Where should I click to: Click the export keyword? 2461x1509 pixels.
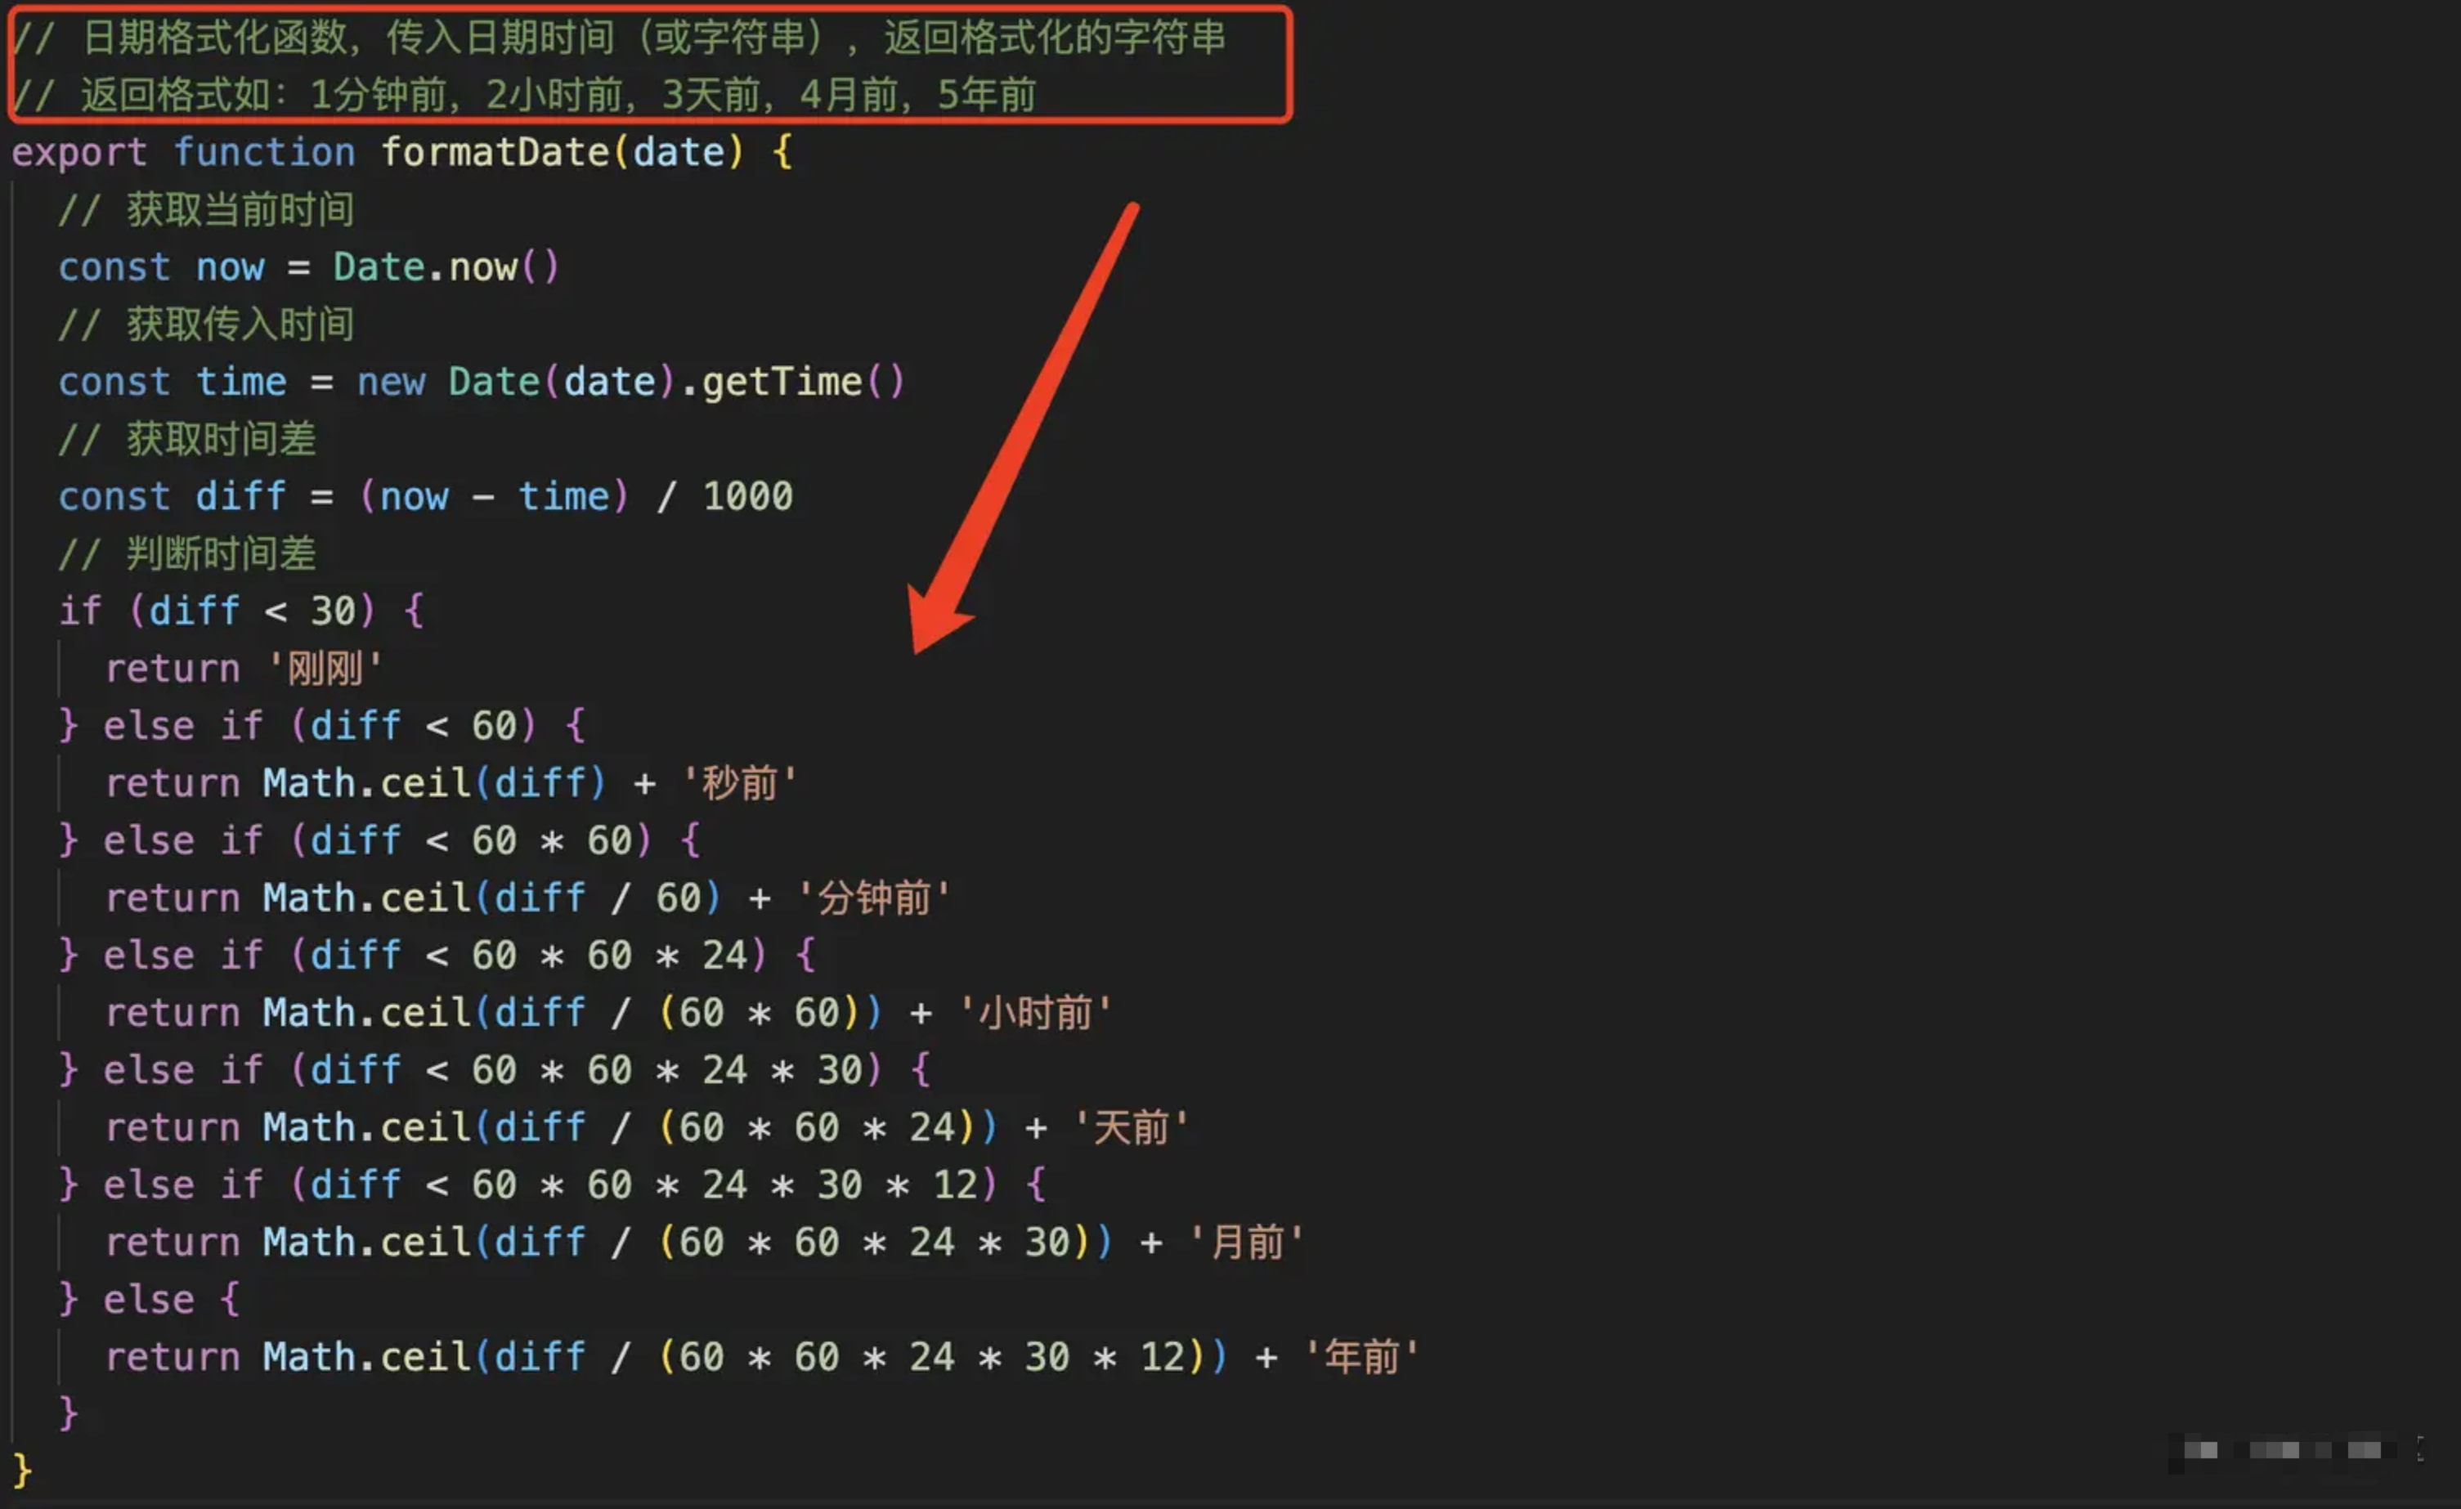(79, 153)
